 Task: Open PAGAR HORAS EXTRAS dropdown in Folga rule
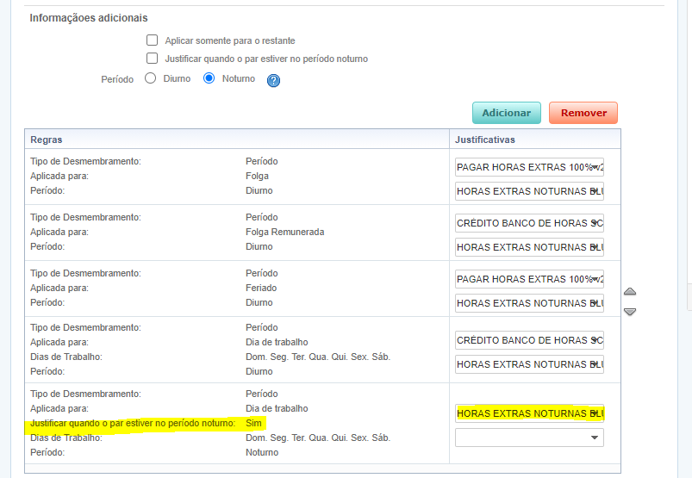(529, 167)
